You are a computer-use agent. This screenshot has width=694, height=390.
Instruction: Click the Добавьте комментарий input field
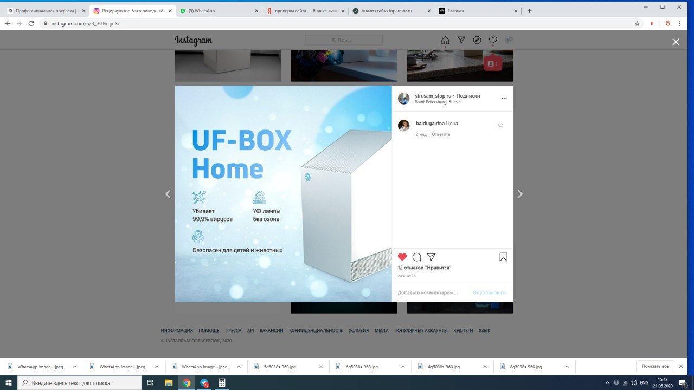pyautogui.click(x=431, y=292)
